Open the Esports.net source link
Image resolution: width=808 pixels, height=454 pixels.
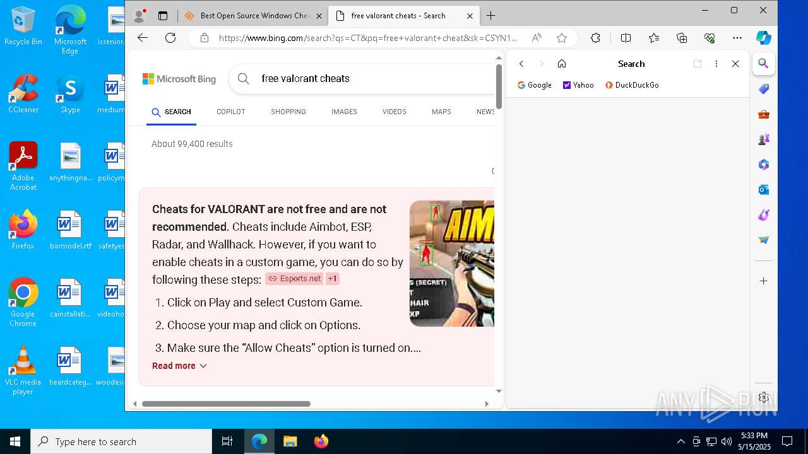(294, 279)
